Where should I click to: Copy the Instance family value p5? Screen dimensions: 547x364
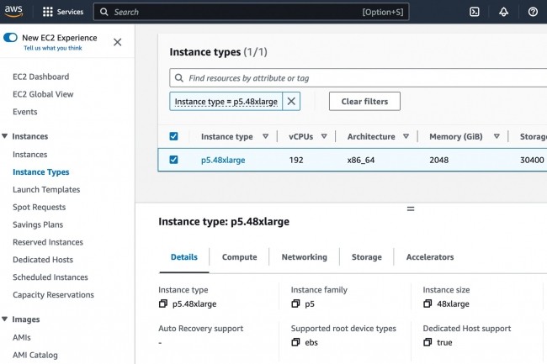(x=295, y=303)
